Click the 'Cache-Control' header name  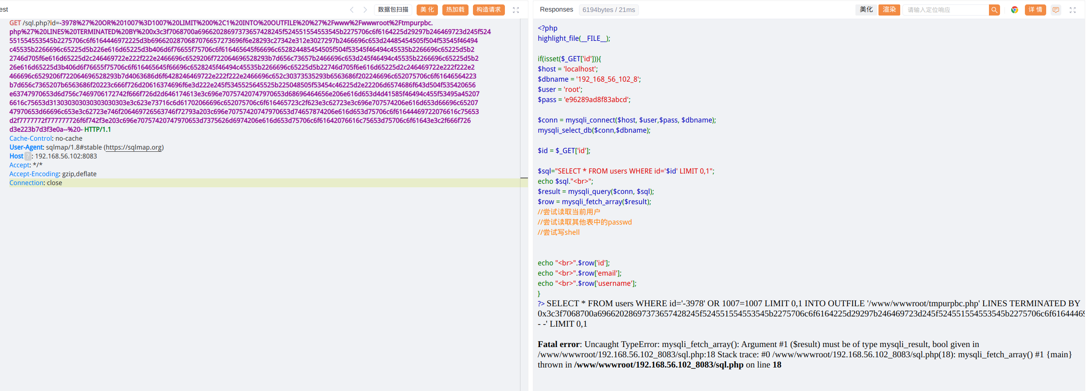tap(31, 138)
